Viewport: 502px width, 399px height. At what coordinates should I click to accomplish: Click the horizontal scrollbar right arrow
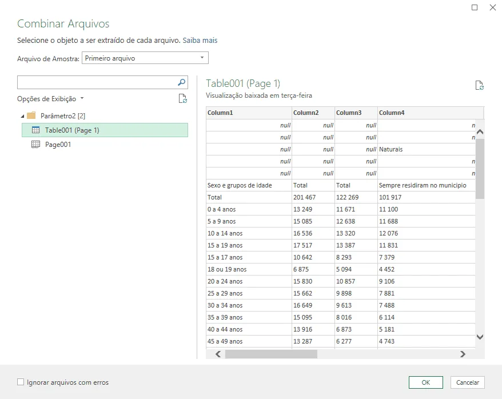click(x=463, y=354)
